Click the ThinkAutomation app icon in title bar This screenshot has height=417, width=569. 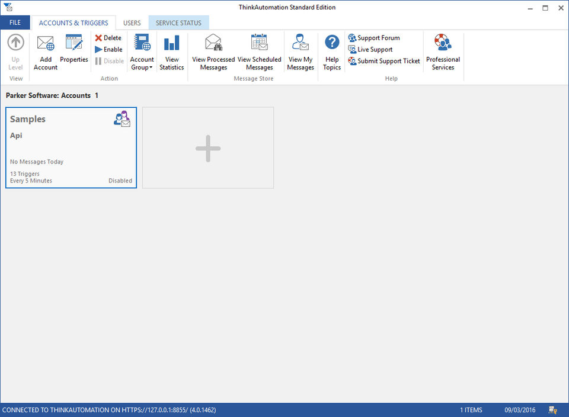pyautogui.click(x=8, y=7)
